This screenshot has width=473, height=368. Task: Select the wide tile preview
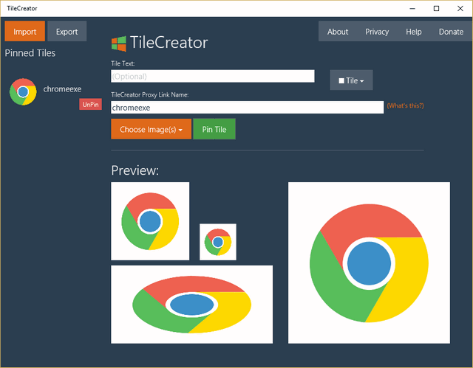click(x=192, y=305)
